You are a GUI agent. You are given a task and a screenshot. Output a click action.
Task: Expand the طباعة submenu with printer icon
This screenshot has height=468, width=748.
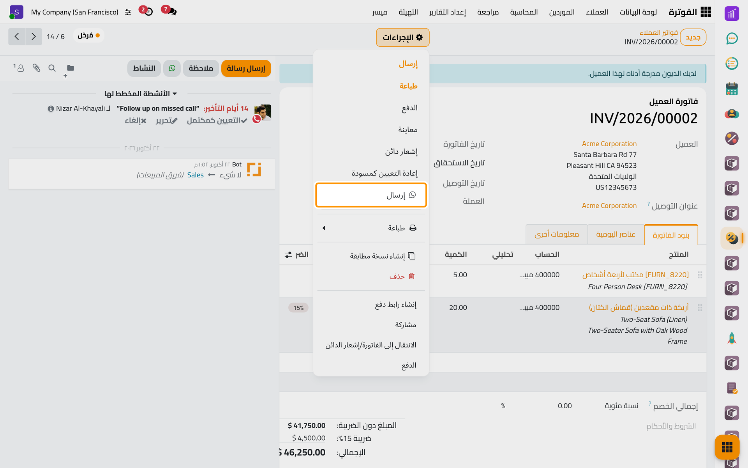pyautogui.click(x=371, y=228)
